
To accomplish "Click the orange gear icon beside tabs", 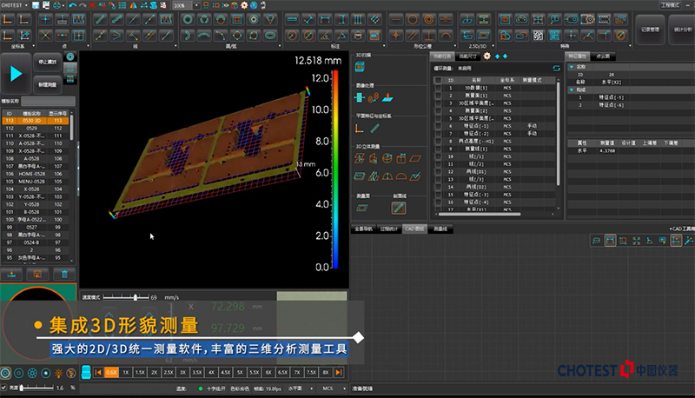I will [486, 56].
